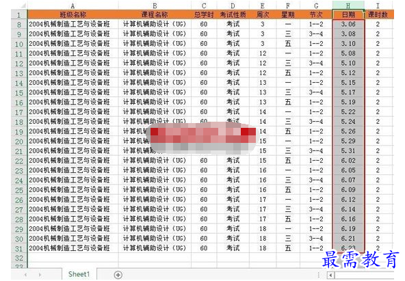Select row 1 header
The image size is (405, 281).
click(19, 15)
